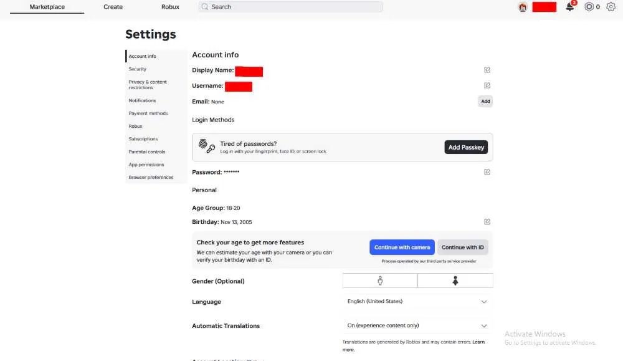The image size is (623, 361).
Task: Click the Birthday date Nov 13, 2005
Action: click(236, 222)
